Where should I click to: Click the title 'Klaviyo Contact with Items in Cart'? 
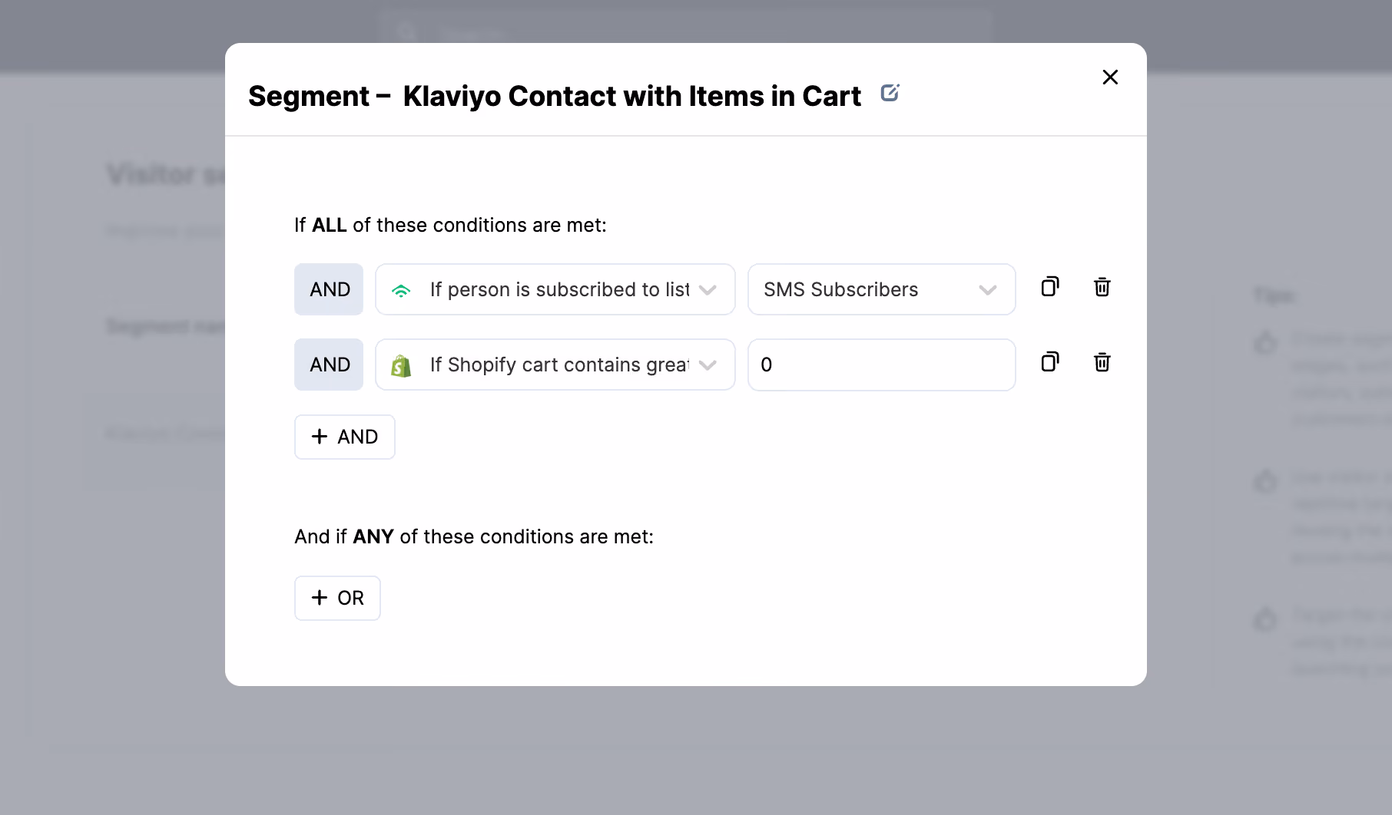[x=631, y=96]
